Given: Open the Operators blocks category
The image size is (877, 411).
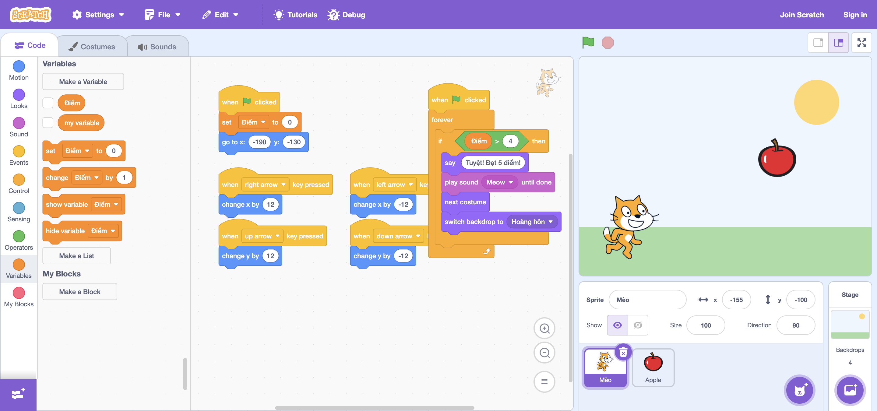Looking at the screenshot, I should point(19,241).
